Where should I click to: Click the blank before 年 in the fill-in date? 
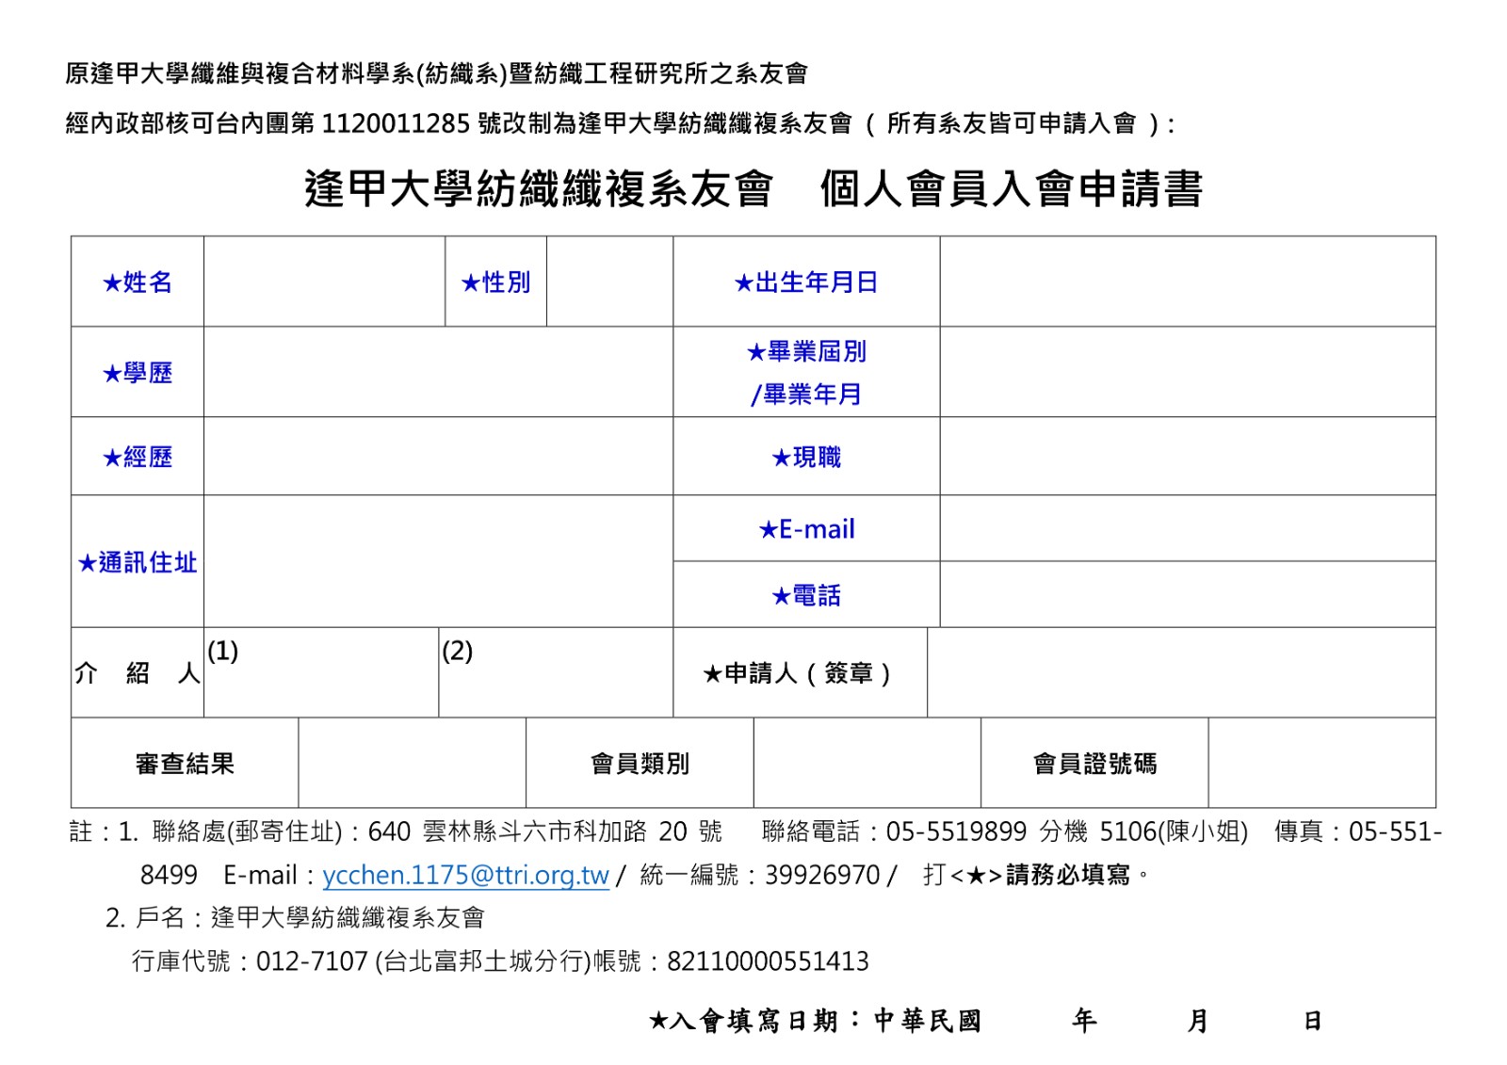(1027, 1021)
